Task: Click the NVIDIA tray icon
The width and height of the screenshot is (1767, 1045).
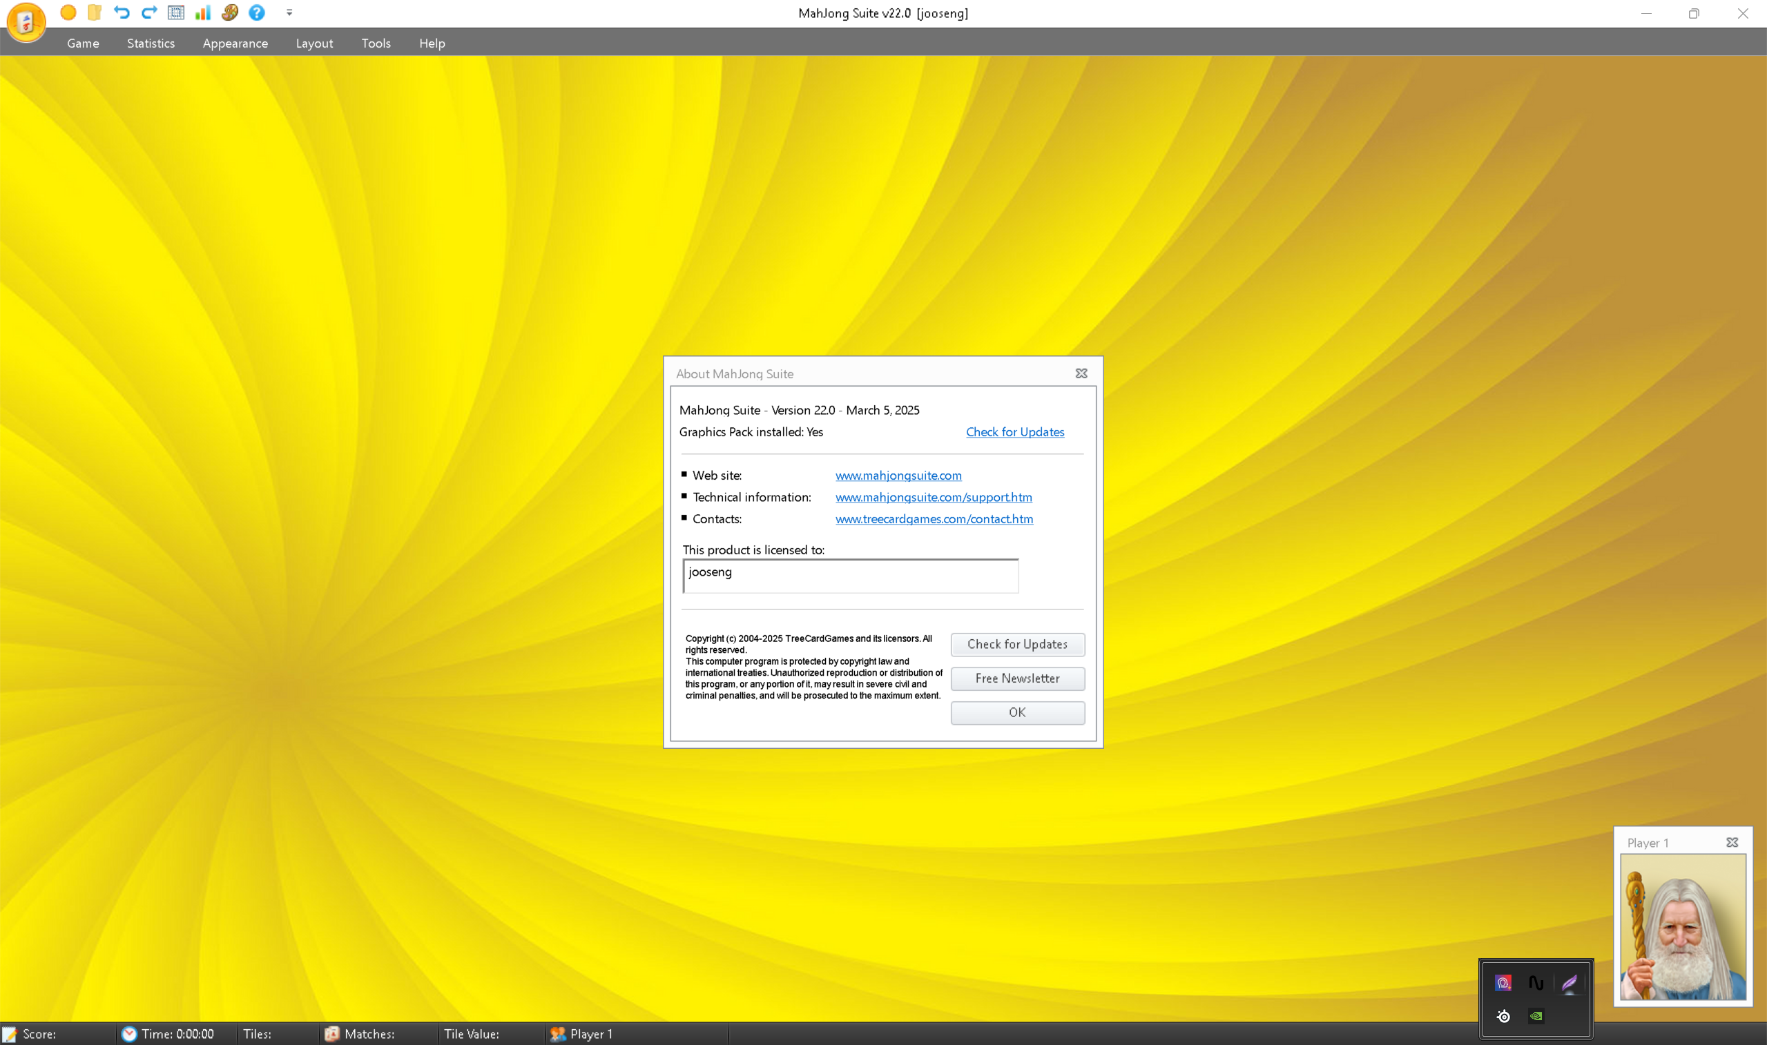Action: [1536, 1015]
